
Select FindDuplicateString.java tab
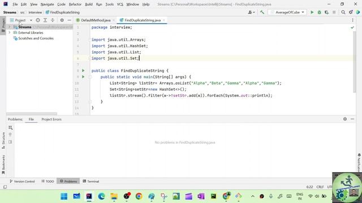pyautogui.click(x=143, y=20)
